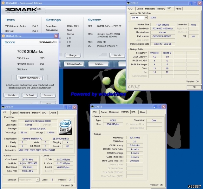Click Save as button
203x189 pixels.
click(x=49, y=95)
